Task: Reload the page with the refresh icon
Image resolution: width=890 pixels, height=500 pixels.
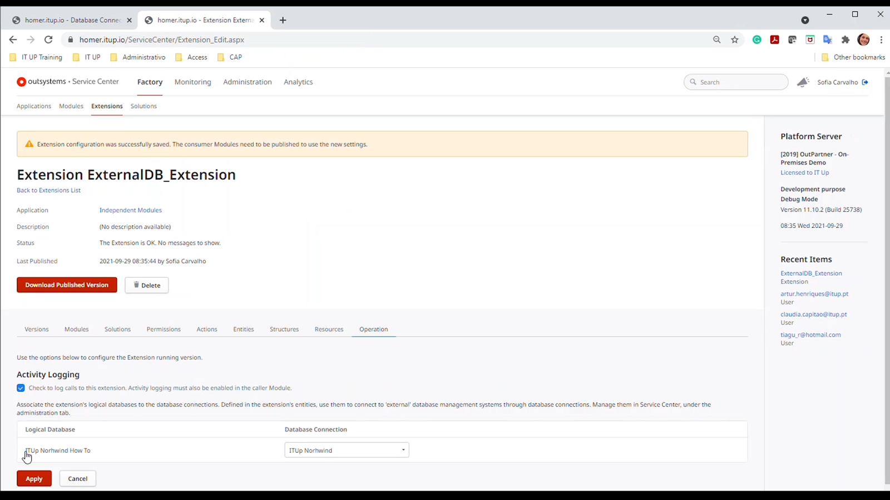Action: (x=48, y=39)
